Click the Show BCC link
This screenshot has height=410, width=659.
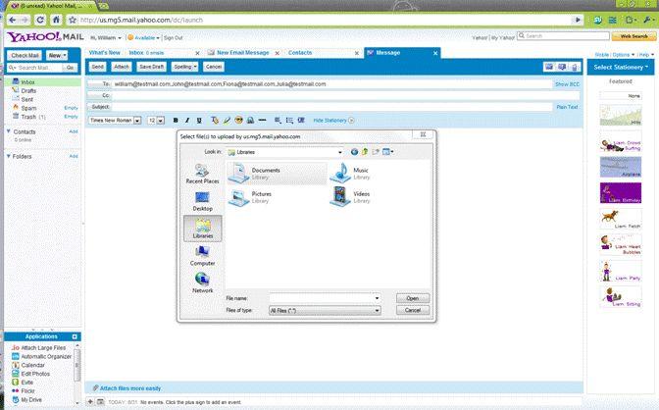[x=567, y=84]
